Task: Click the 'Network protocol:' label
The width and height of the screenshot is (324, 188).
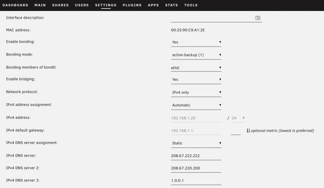Action: 22,92
